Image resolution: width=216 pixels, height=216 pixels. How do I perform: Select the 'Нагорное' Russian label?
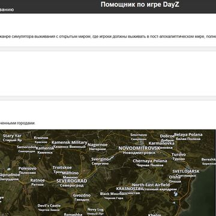pyautogui.click(x=97, y=149)
